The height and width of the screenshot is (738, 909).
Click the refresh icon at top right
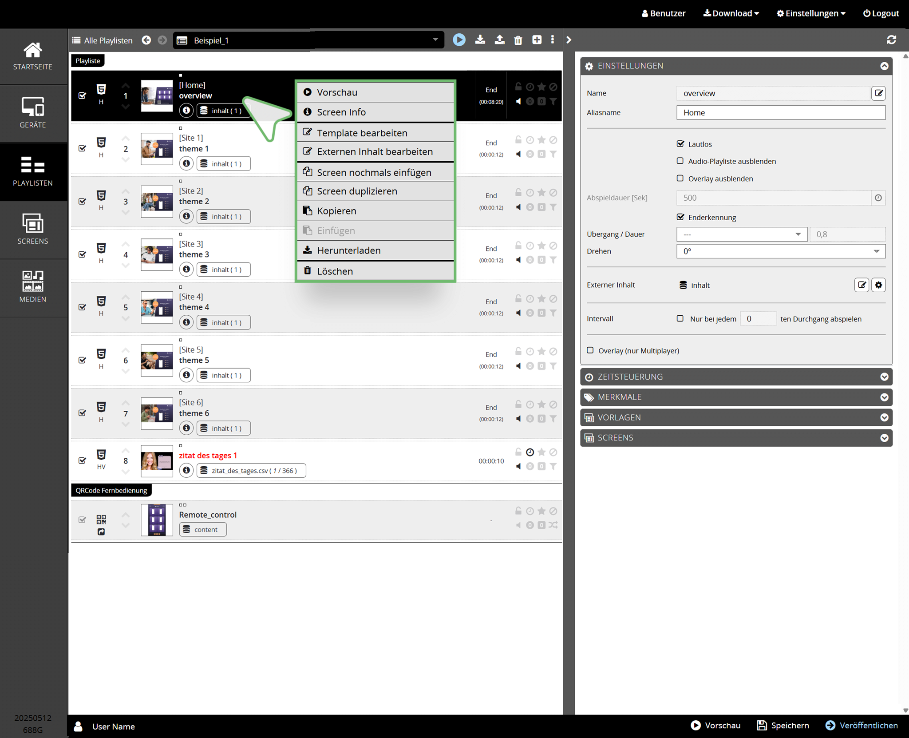click(891, 40)
